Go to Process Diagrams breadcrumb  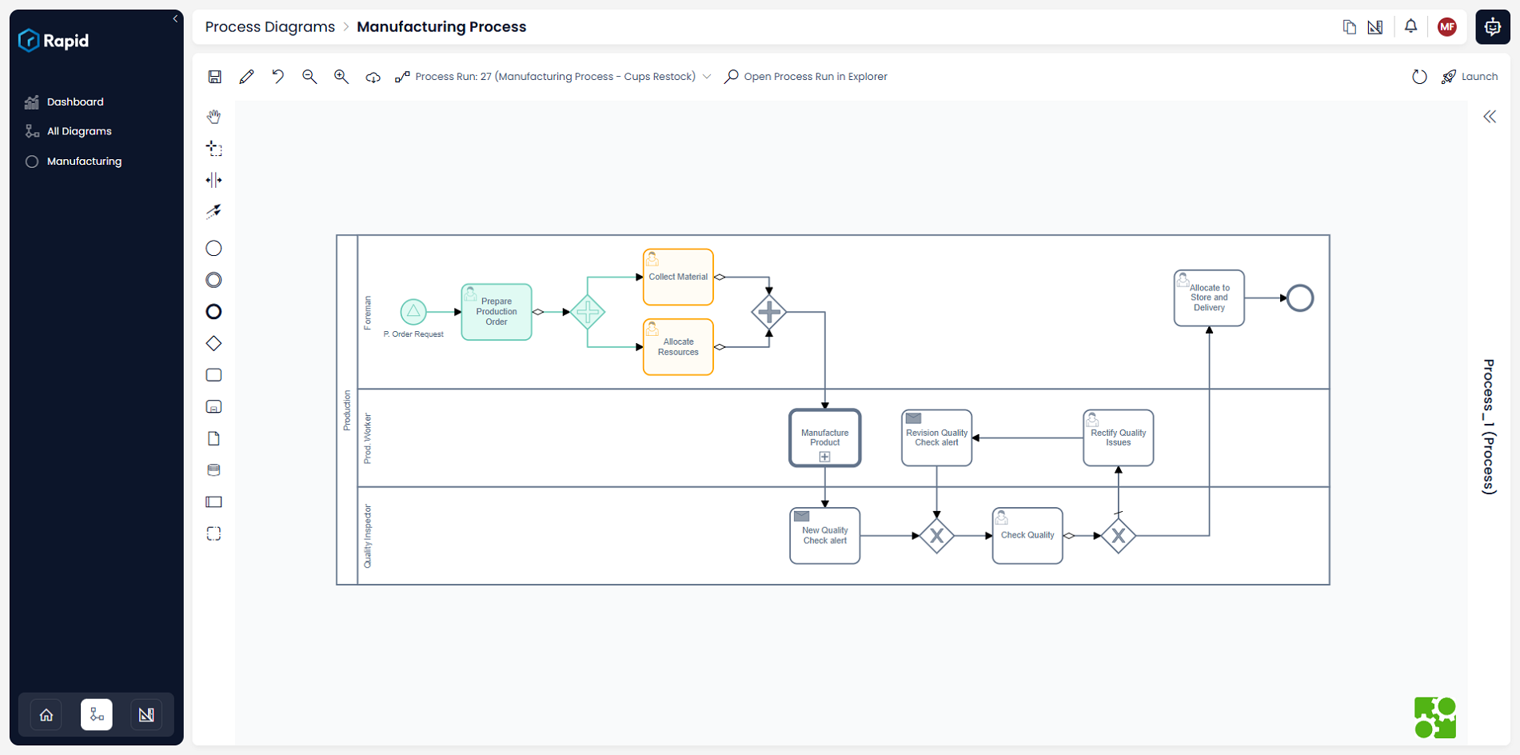270,26
